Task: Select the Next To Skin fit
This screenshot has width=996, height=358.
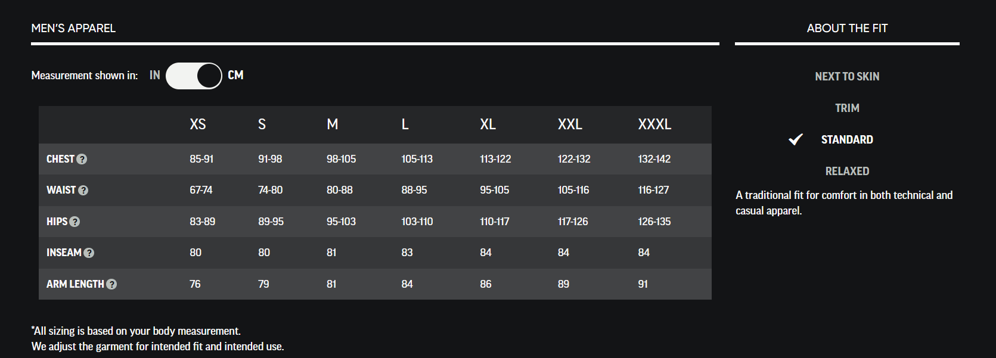Action: click(x=847, y=76)
